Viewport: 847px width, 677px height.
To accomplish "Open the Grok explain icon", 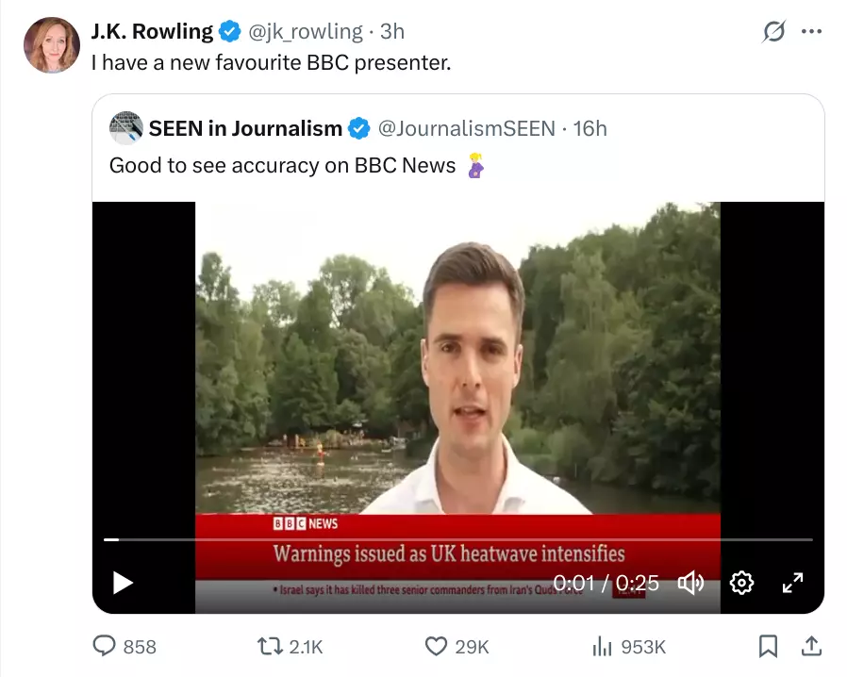I will click(773, 31).
